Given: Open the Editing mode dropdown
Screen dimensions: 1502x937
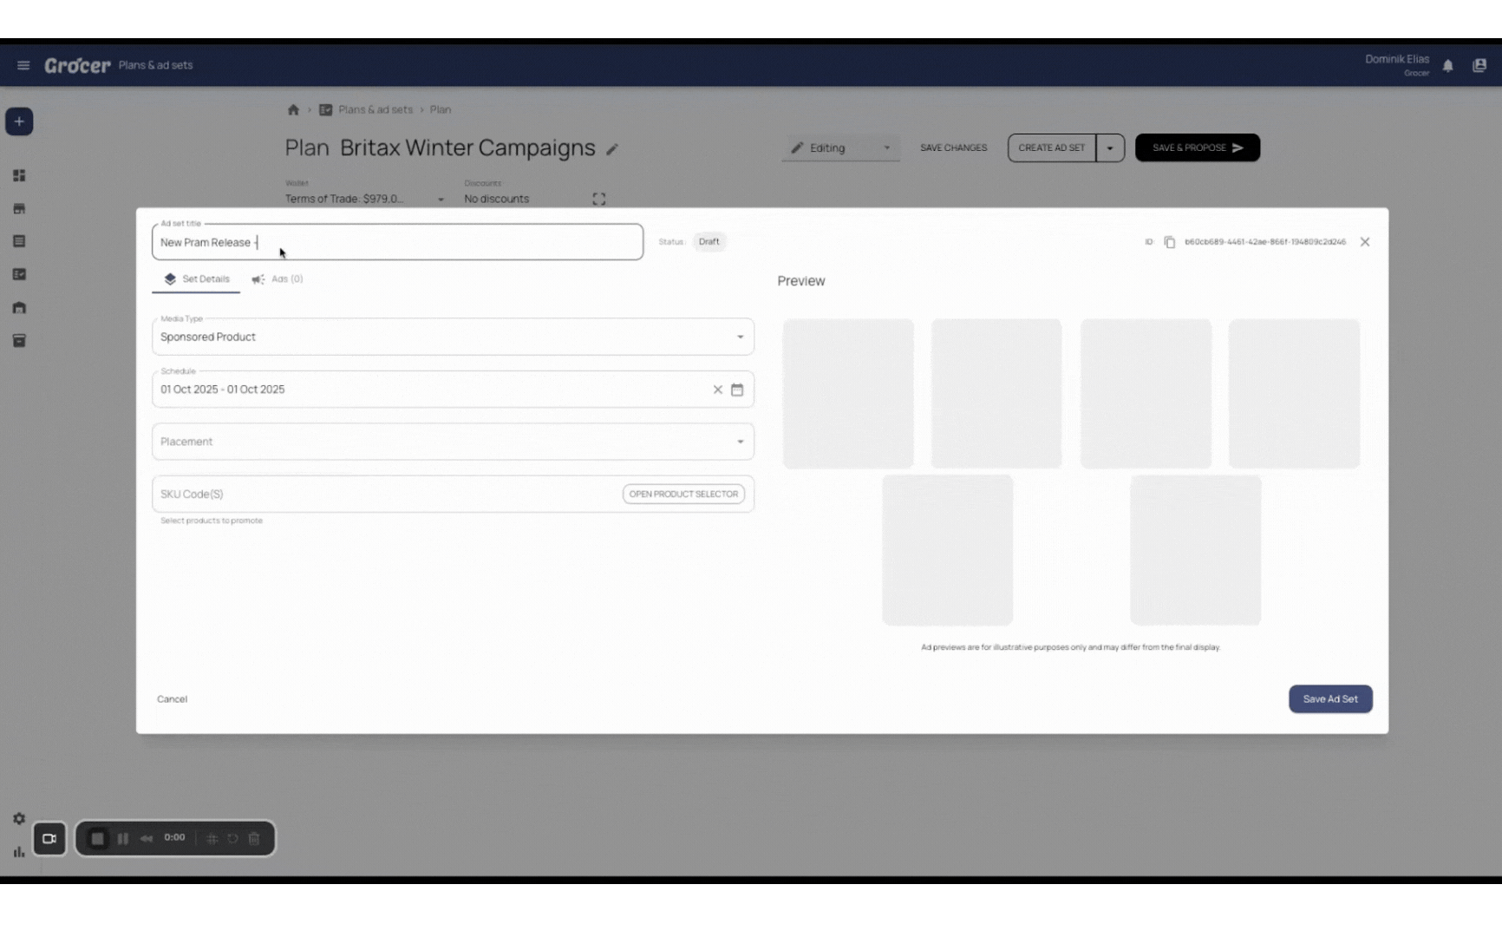Looking at the screenshot, I should pyautogui.click(x=839, y=147).
